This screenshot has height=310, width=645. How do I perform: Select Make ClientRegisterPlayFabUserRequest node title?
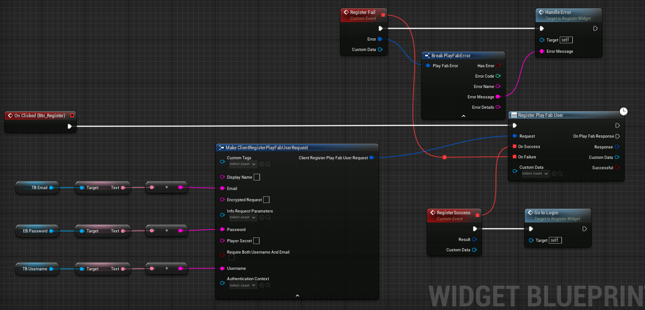click(267, 148)
